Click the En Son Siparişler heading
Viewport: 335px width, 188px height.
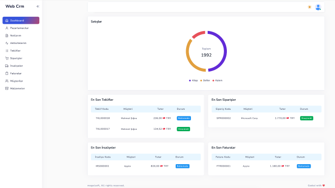pos(223,100)
